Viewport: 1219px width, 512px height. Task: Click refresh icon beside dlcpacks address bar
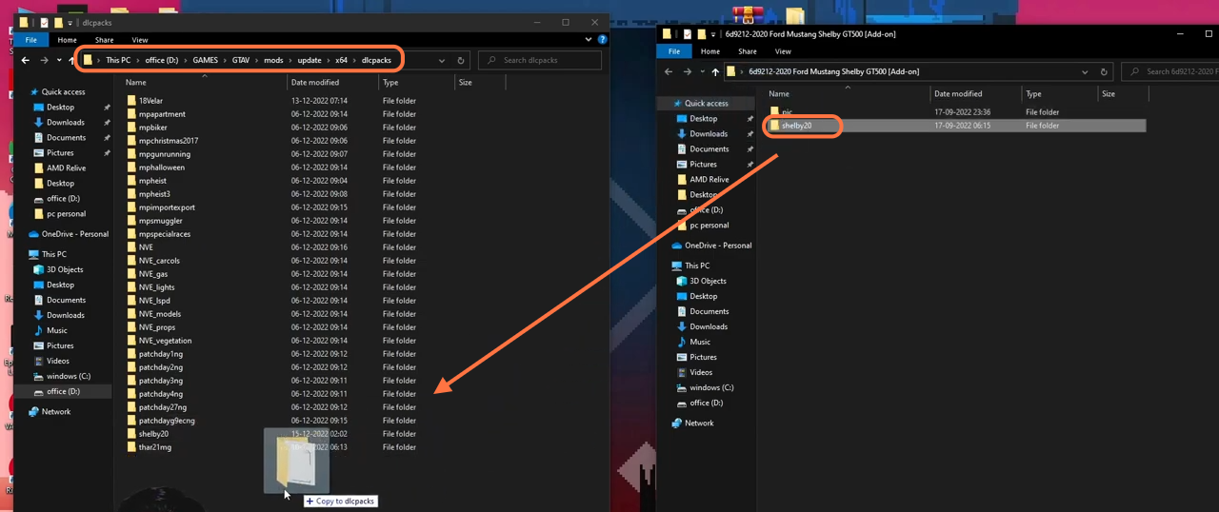pyautogui.click(x=461, y=60)
